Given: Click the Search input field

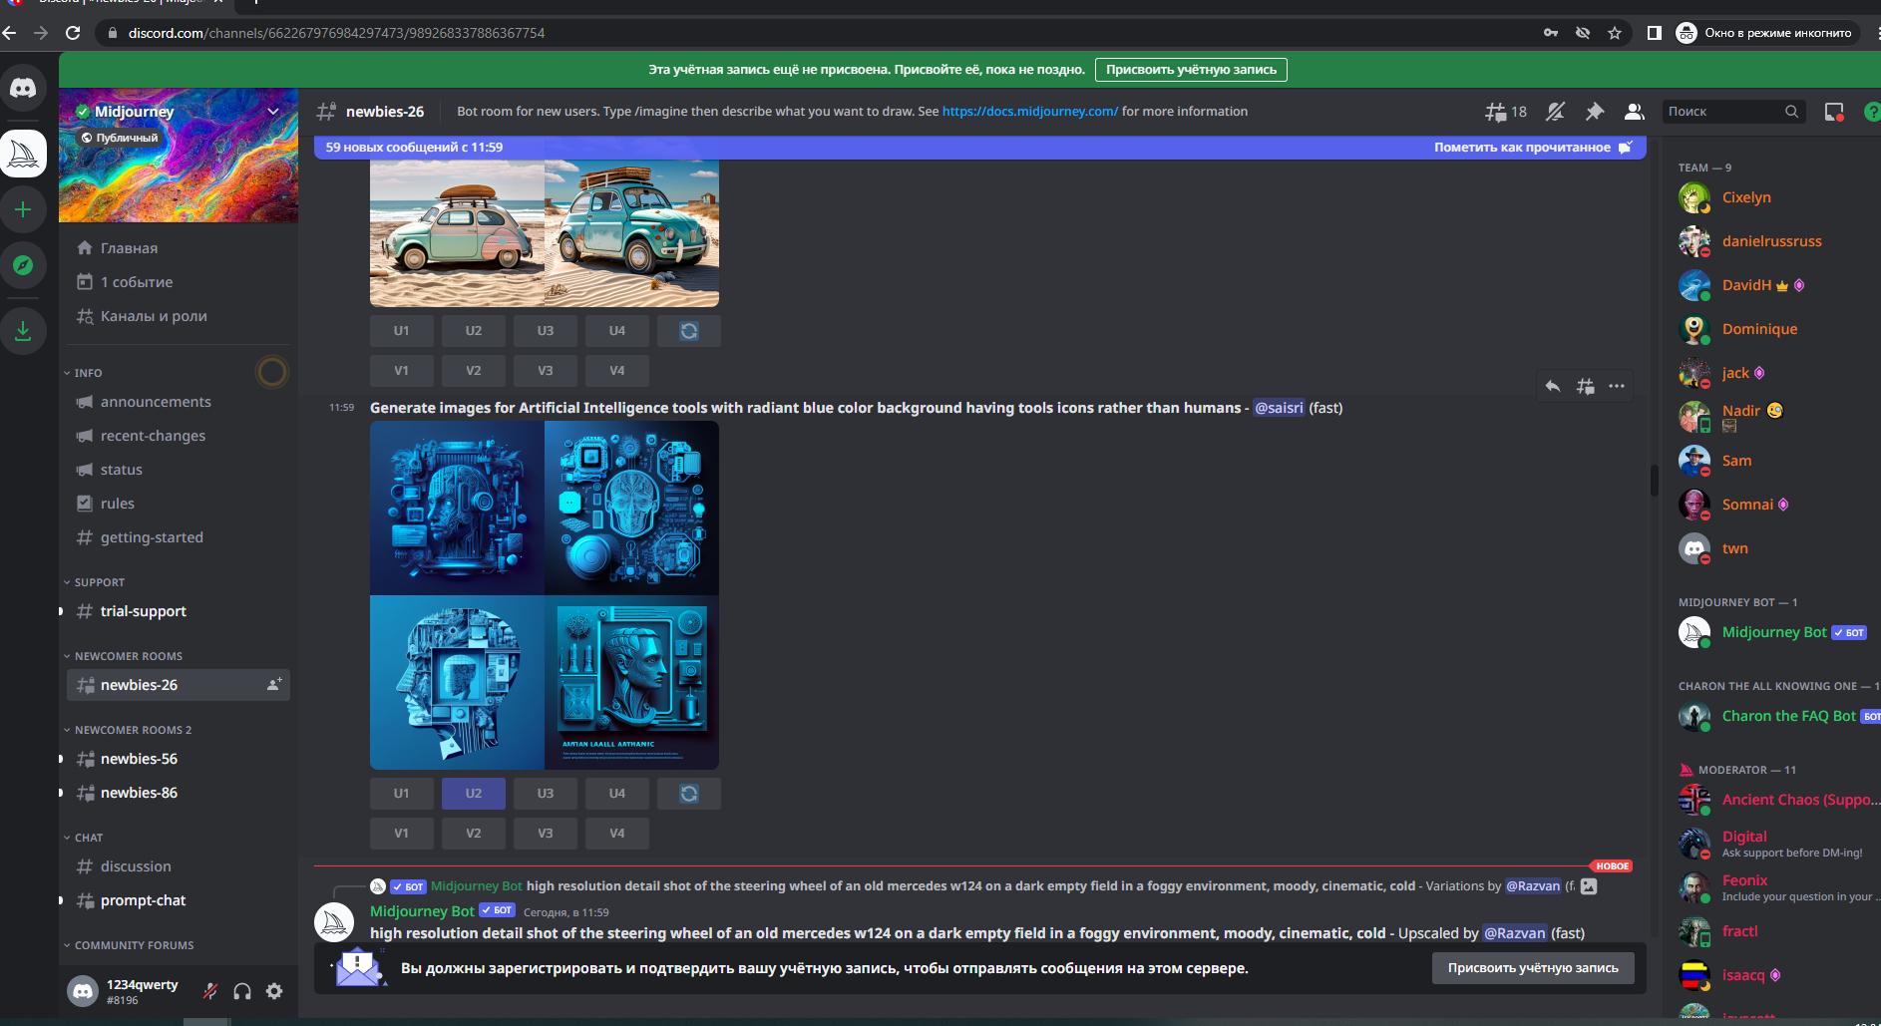Looking at the screenshot, I should (1723, 112).
